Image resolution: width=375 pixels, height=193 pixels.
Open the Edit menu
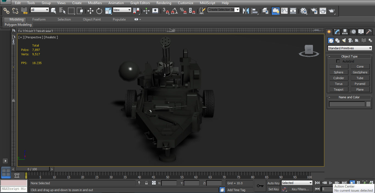pos(18,3)
